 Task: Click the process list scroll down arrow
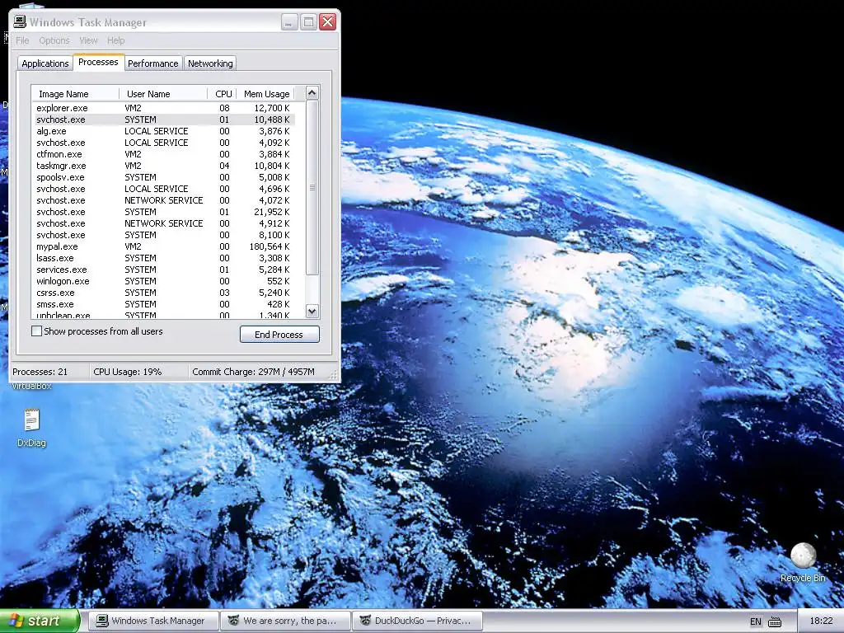[x=312, y=311]
